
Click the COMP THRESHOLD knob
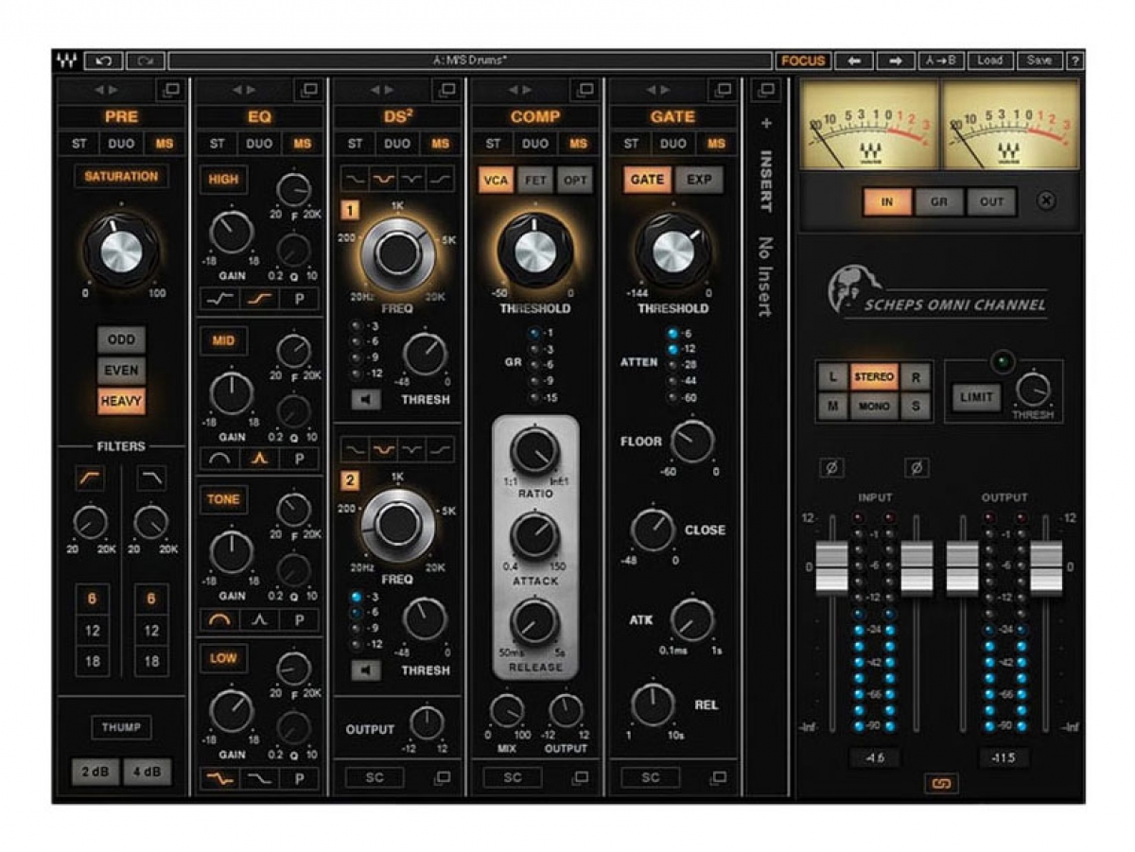534,251
